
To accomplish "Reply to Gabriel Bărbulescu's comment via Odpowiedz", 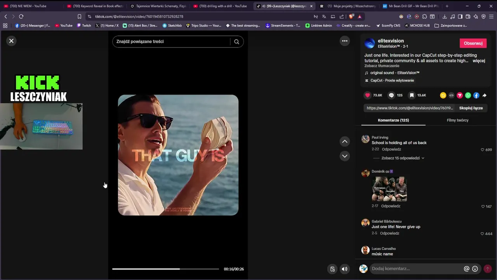I will click(389, 233).
